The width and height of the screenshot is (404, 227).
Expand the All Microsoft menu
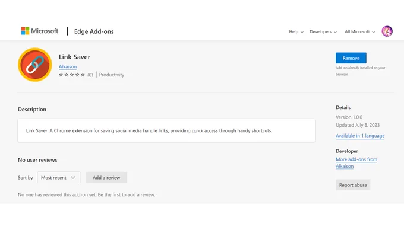click(x=359, y=31)
